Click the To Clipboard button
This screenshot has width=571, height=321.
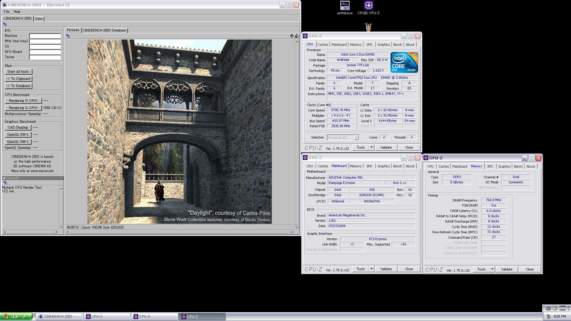pos(18,79)
